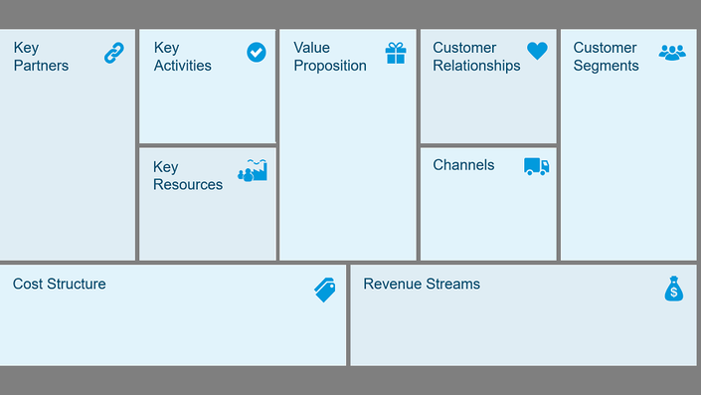Click the factory icon in Key Resources
Screen dimensions: 701x395
(253, 170)
